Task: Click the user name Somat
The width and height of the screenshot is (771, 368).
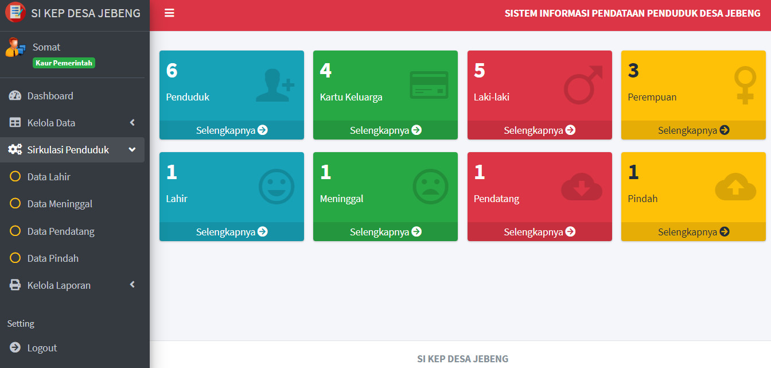Action: [x=46, y=47]
